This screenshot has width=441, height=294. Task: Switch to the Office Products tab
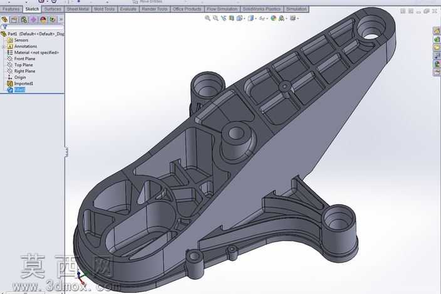point(187,9)
